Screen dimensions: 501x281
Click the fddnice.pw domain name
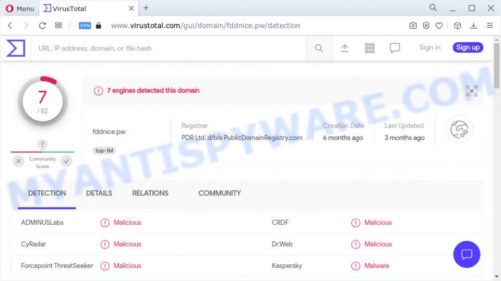point(109,131)
